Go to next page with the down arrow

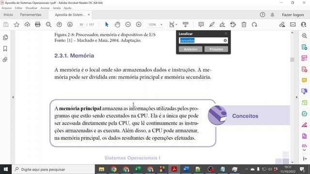[x=70, y=25]
